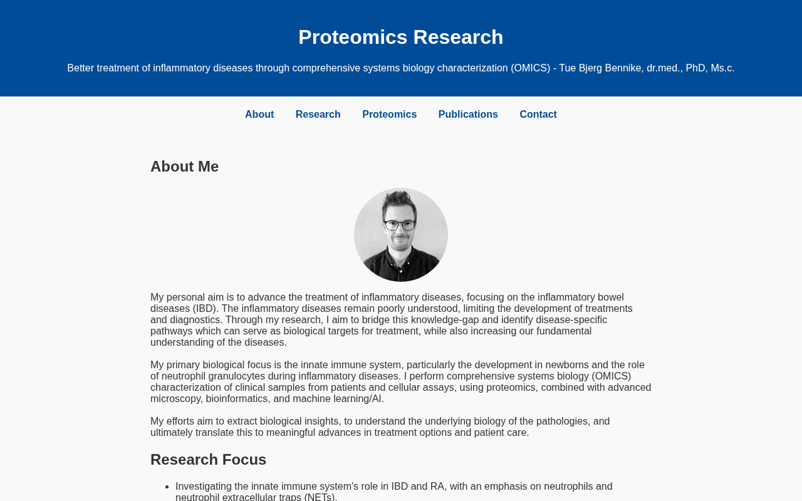Click the Proteomics Research site title
Screen dimensions: 802x501
(401, 37)
